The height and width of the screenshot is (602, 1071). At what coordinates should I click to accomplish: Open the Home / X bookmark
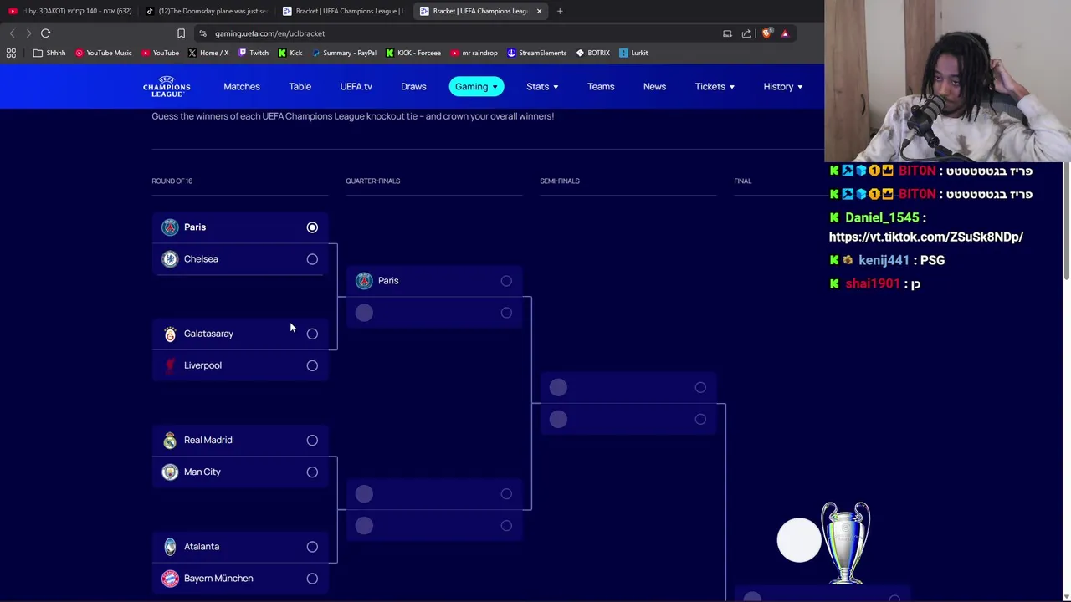[208, 53]
